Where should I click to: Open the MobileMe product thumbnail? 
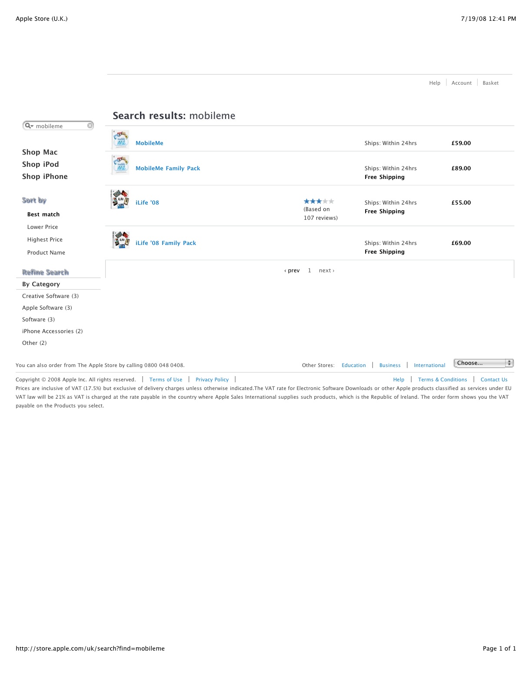point(120,139)
